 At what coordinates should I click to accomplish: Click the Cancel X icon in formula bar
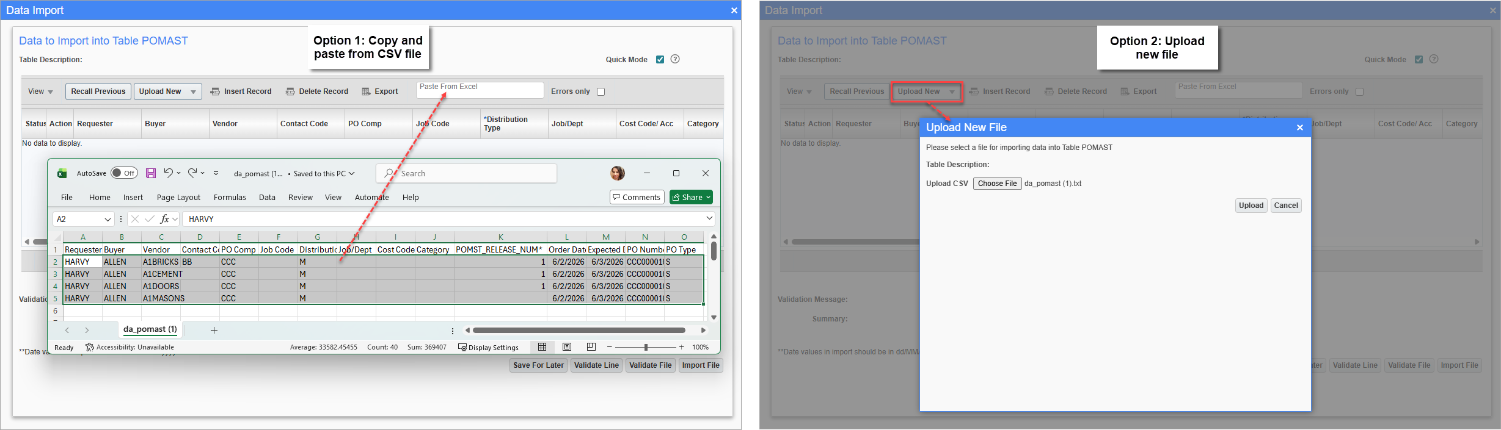coord(135,219)
